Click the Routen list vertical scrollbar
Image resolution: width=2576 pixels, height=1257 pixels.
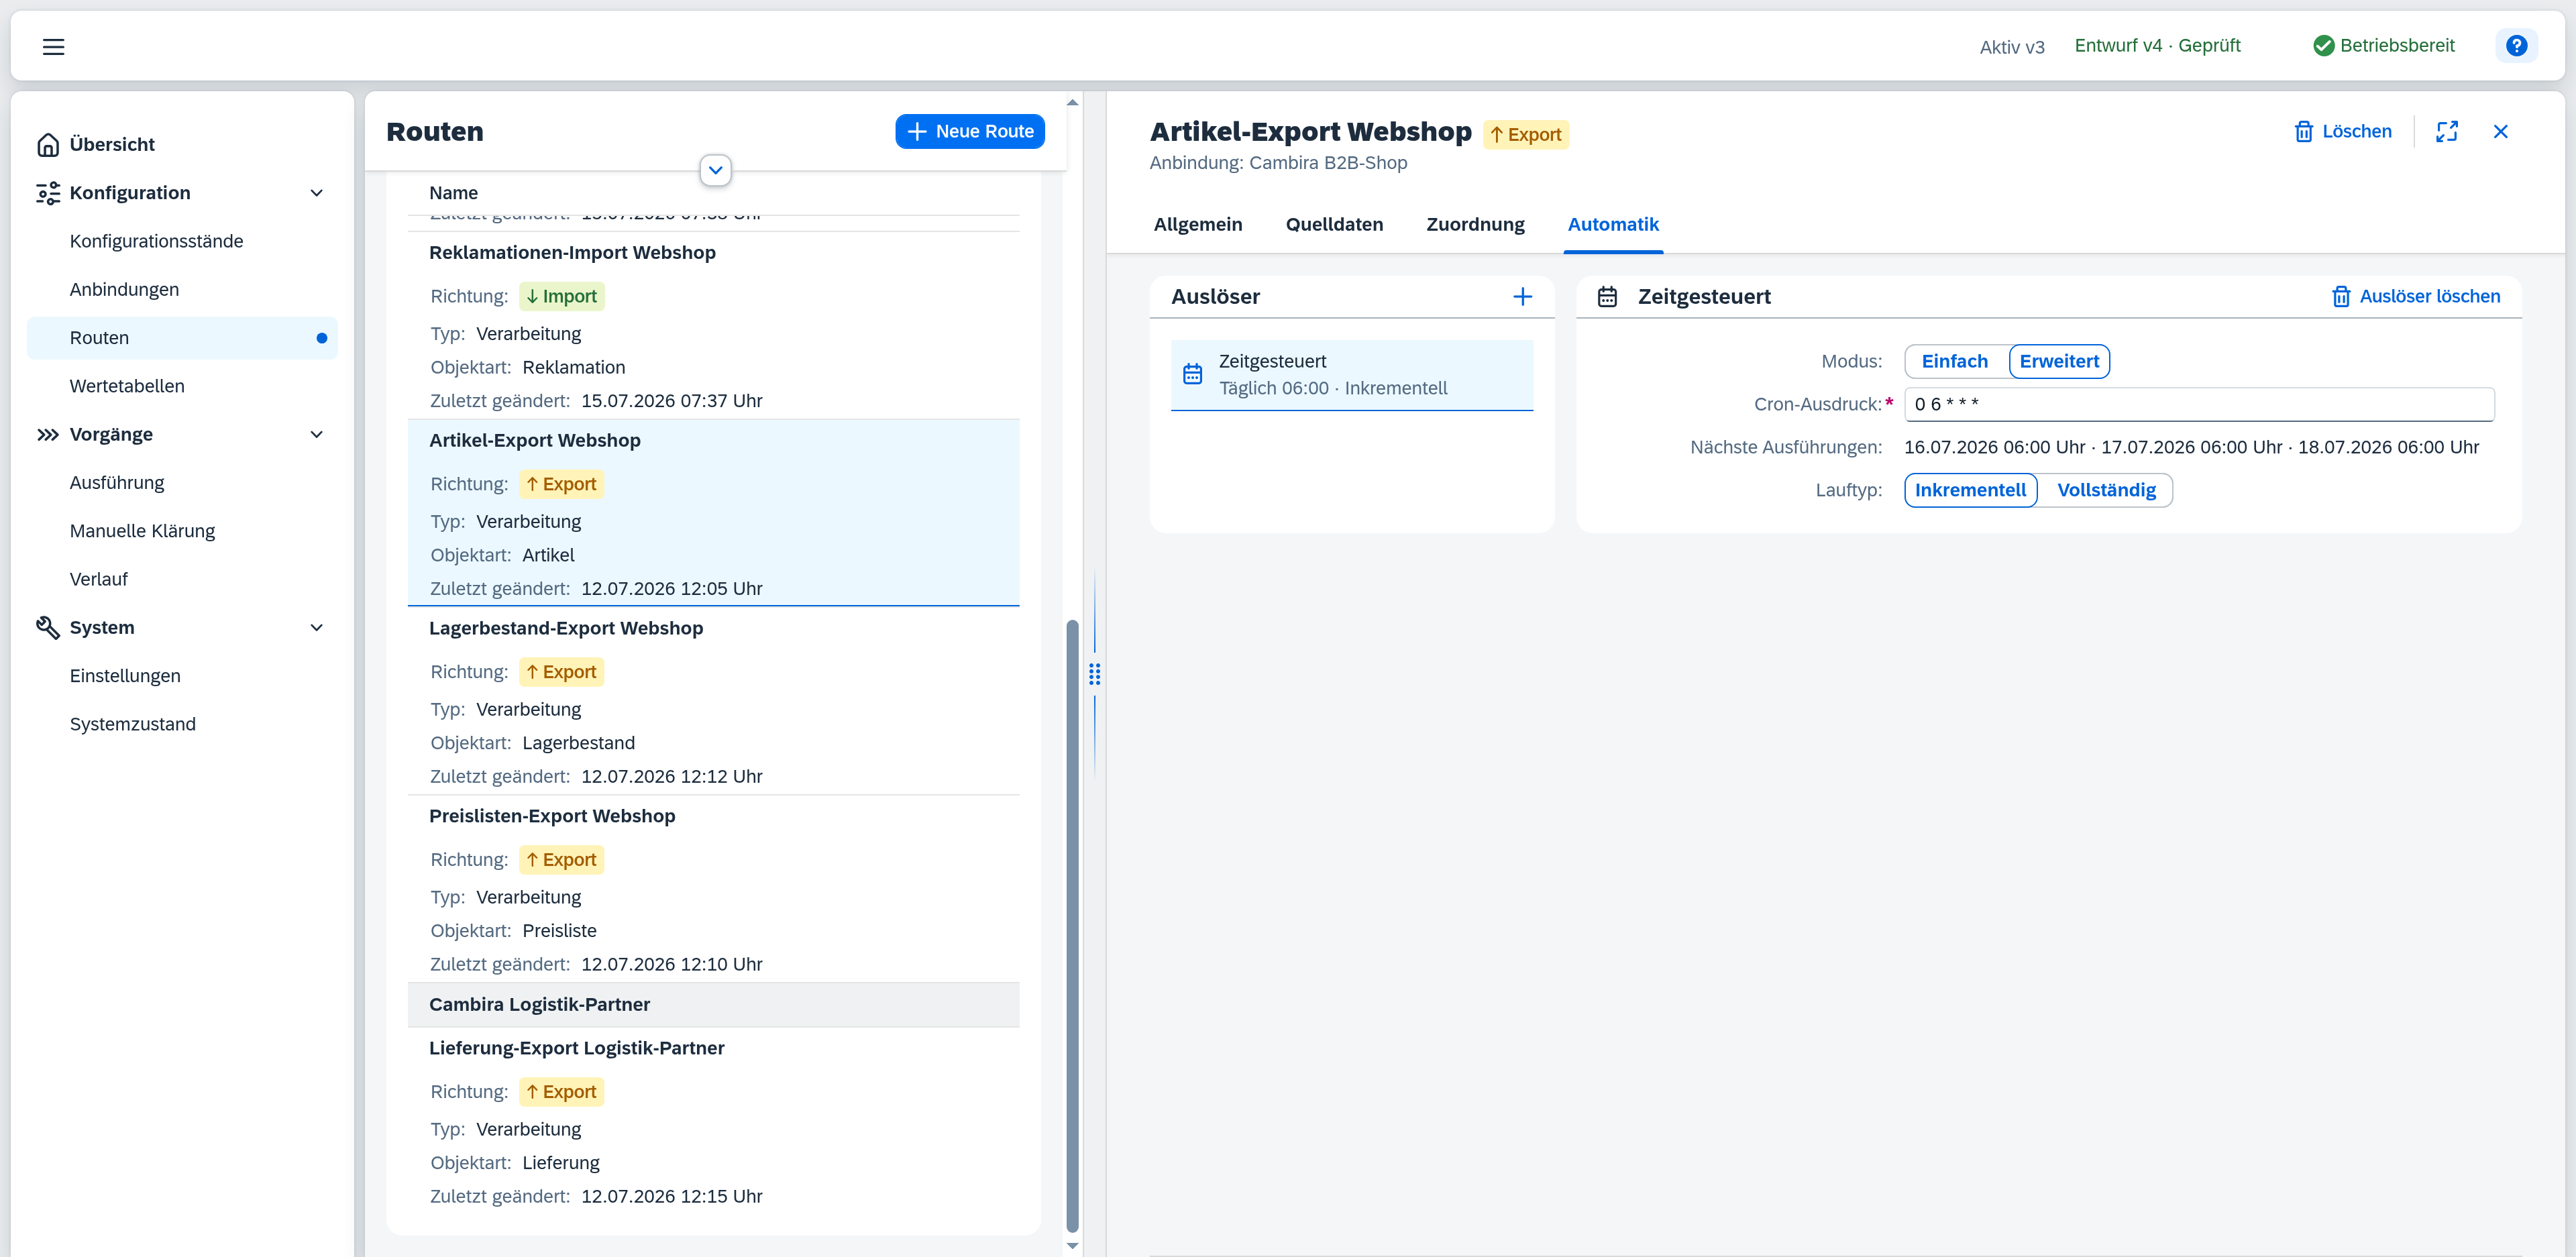(1072, 925)
